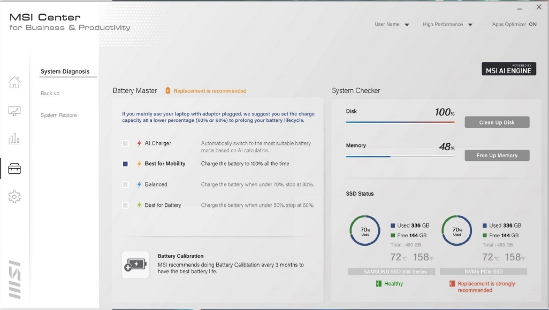Click the blue adaptor charging suggestion text
The width and height of the screenshot is (549, 310).
point(218,117)
